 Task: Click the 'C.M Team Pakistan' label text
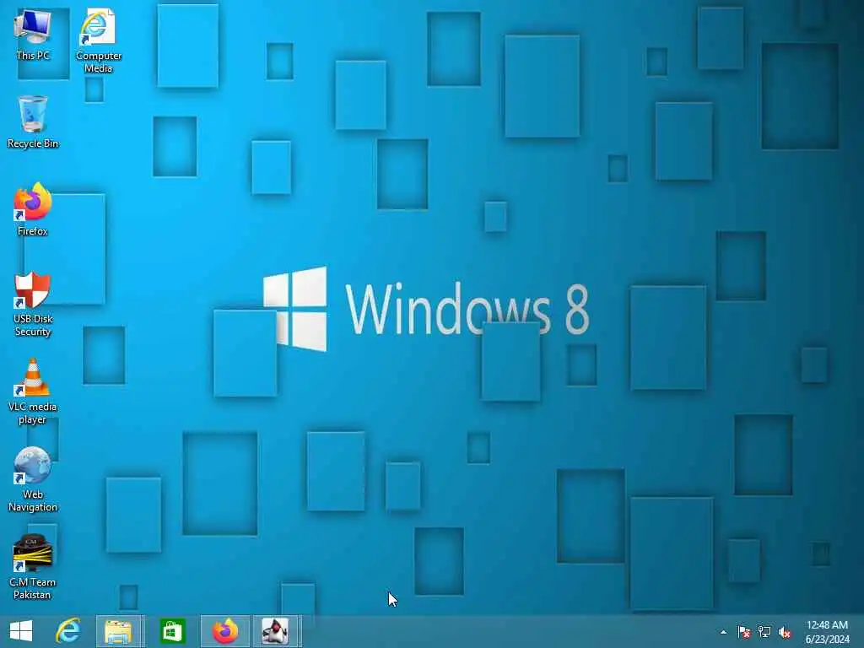click(33, 588)
